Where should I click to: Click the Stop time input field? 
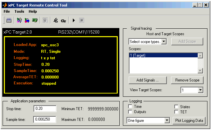pos(45,108)
